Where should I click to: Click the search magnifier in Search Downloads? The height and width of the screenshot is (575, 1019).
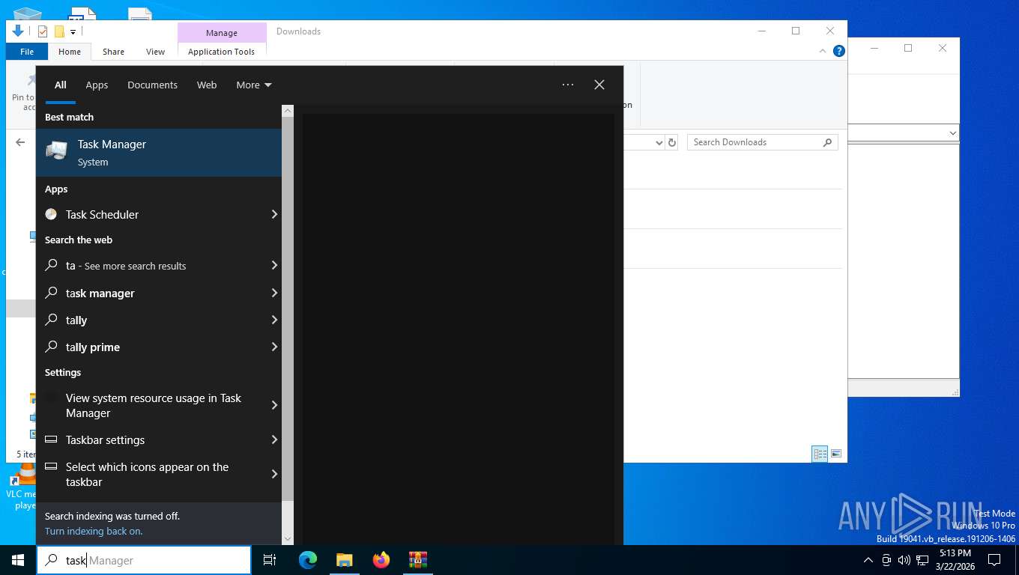(828, 142)
